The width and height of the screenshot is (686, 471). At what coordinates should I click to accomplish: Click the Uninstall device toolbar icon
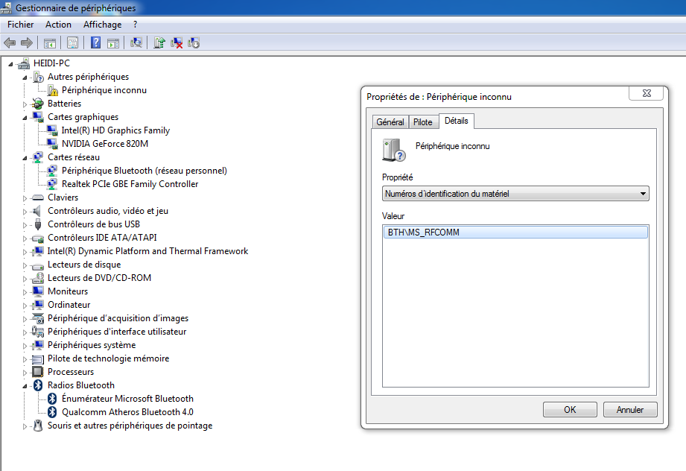(x=177, y=43)
